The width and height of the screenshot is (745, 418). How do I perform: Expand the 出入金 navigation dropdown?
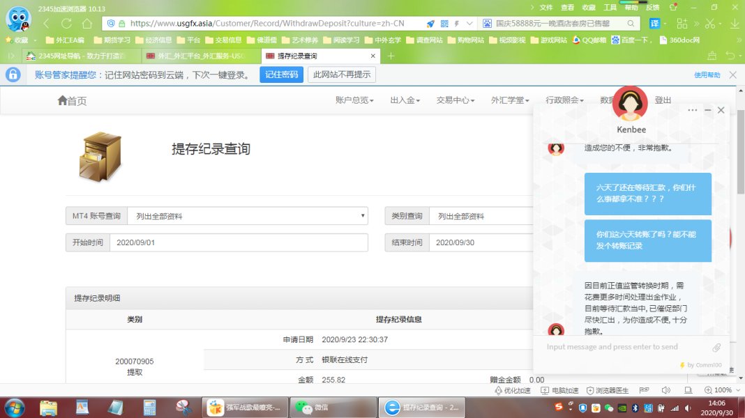pos(405,100)
